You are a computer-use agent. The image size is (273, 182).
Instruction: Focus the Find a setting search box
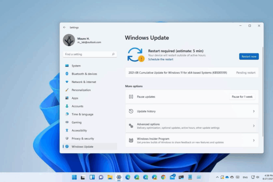coord(90,54)
